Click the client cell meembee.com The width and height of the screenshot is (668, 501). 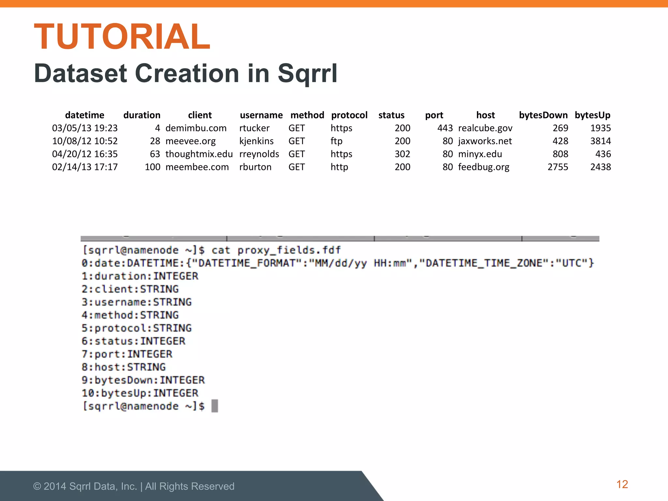[x=197, y=167]
